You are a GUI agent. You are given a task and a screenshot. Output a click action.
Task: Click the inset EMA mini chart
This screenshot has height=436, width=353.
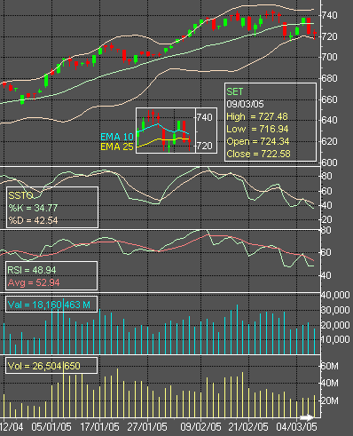tap(176, 131)
